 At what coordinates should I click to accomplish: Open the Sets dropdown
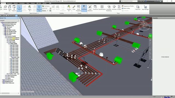[x=45, y=11]
